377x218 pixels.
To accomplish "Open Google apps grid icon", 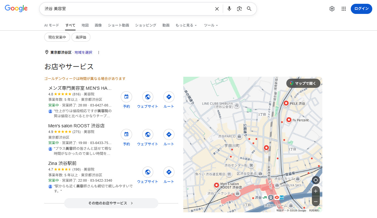I will coord(344,9).
